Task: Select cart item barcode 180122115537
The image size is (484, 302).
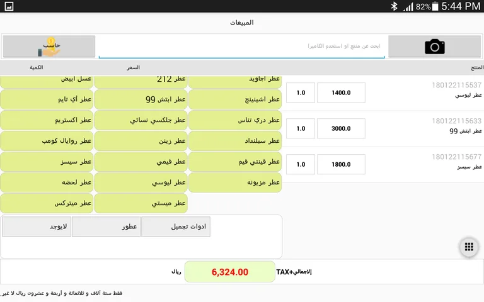Action: 456,85
